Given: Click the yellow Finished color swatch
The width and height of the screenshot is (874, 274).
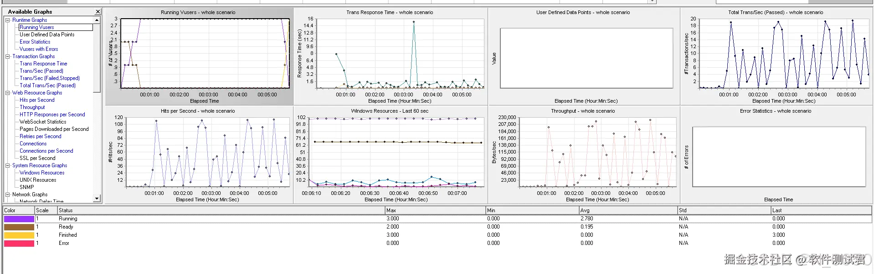Looking at the screenshot, I should tap(19, 235).
